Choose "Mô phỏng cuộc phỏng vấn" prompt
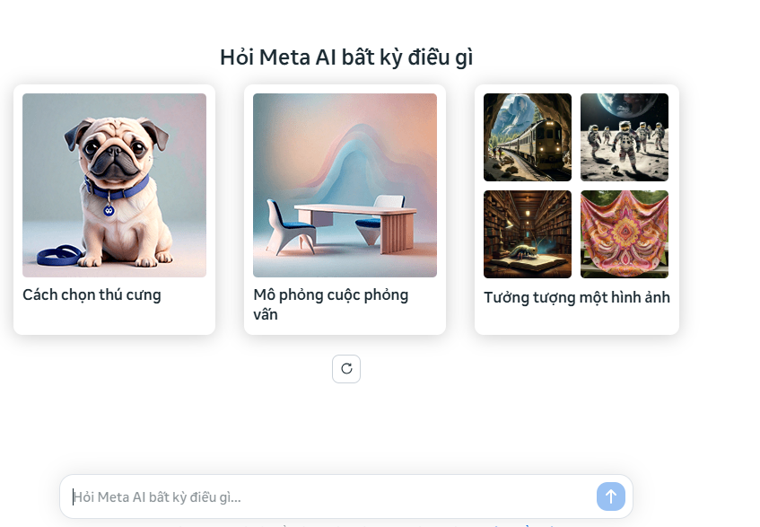The height and width of the screenshot is (527, 760). pos(330,303)
